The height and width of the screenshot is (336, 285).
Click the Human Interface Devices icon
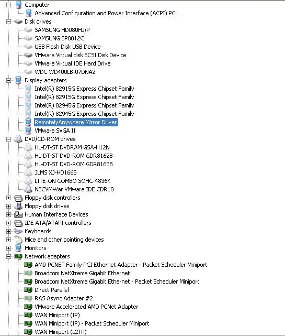coord(18,214)
